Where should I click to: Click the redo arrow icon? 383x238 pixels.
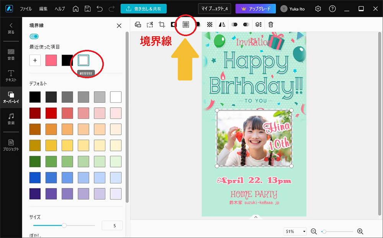111,9
